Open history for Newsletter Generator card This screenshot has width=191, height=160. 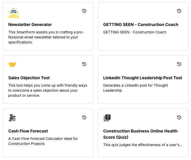[x=84, y=11]
